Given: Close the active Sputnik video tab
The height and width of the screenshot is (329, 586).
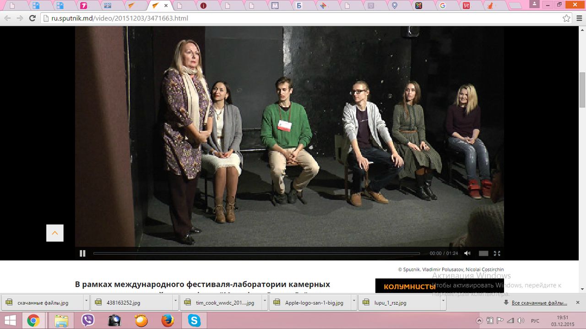Looking at the screenshot, I should tap(166, 5).
